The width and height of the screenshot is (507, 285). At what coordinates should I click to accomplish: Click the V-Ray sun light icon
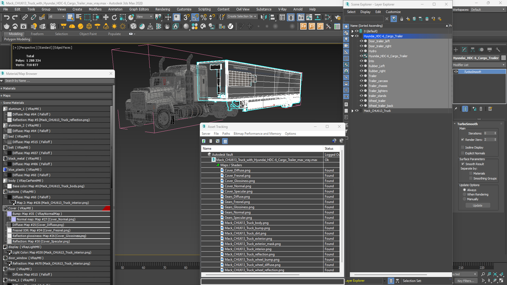coord(114,26)
